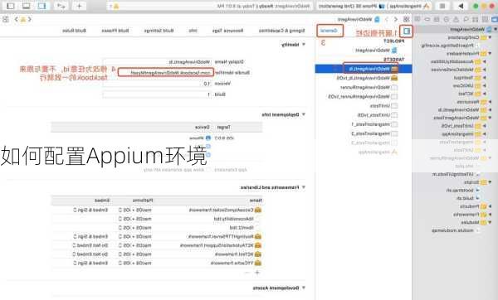Select WebDriverAgentLib target

[364, 69]
